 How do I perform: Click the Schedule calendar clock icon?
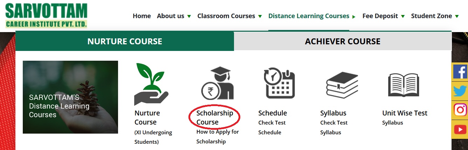coord(279,83)
